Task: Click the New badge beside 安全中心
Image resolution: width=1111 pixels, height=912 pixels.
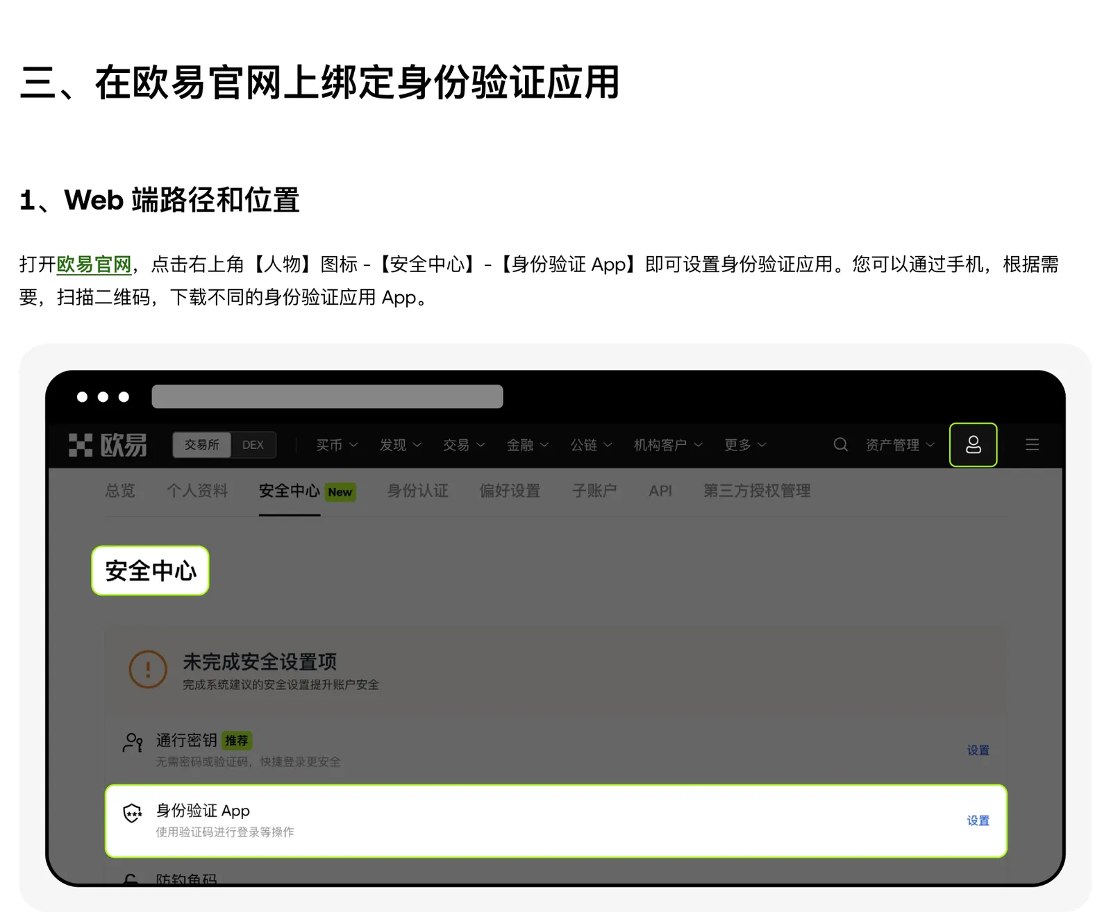Action: [340, 492]
